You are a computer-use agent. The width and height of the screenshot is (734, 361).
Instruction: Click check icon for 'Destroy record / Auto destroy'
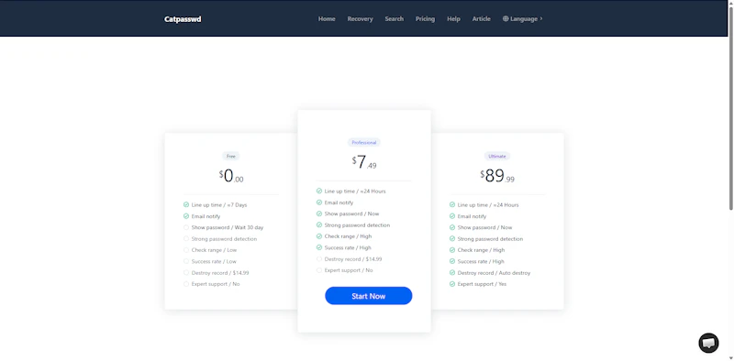(x=452, y=273)
